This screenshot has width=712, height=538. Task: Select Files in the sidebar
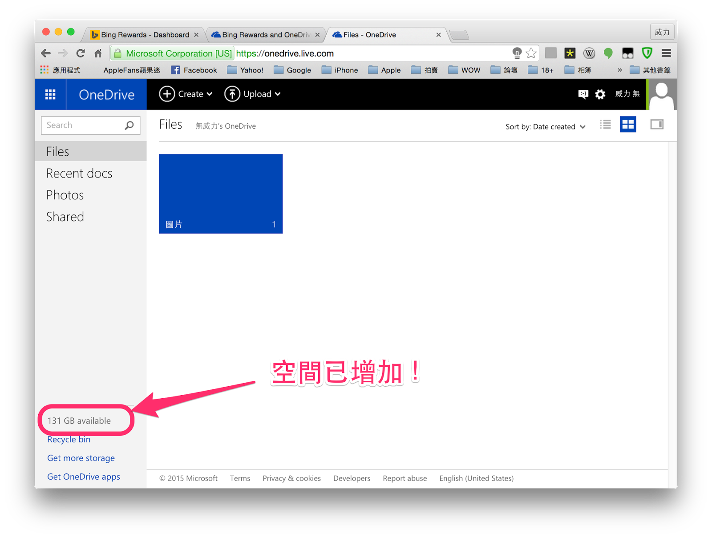[90, 151]
